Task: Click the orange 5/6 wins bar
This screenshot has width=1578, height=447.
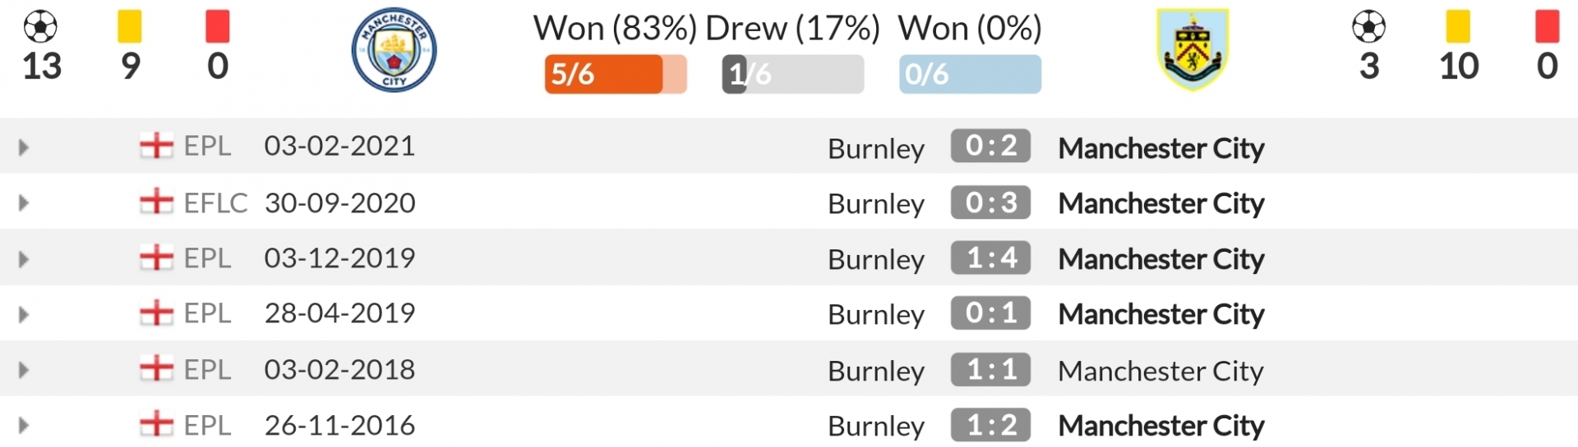Action: (616, 74)
